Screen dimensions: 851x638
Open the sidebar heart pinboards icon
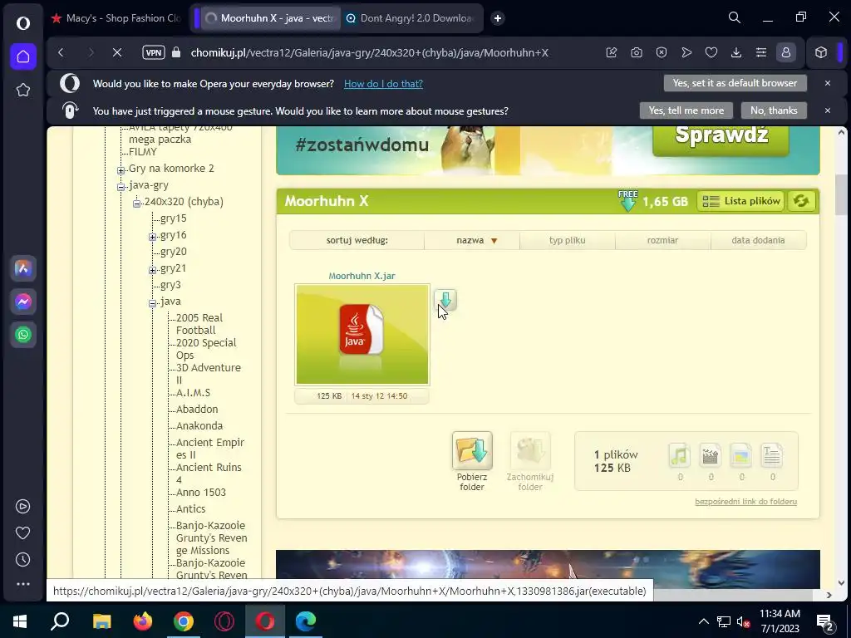[x=22, y=532]
